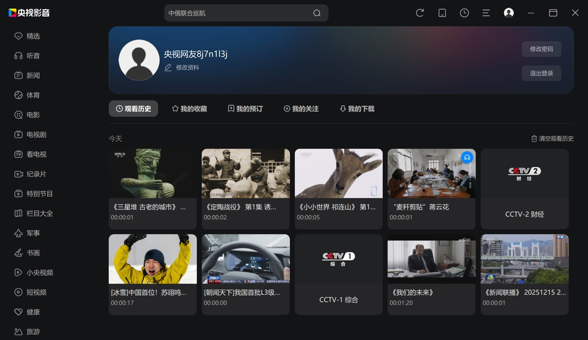This screenshot has width=588, height=340.
Task: Click the user avatar icon in title bar
Action: [x=509, y=13]
